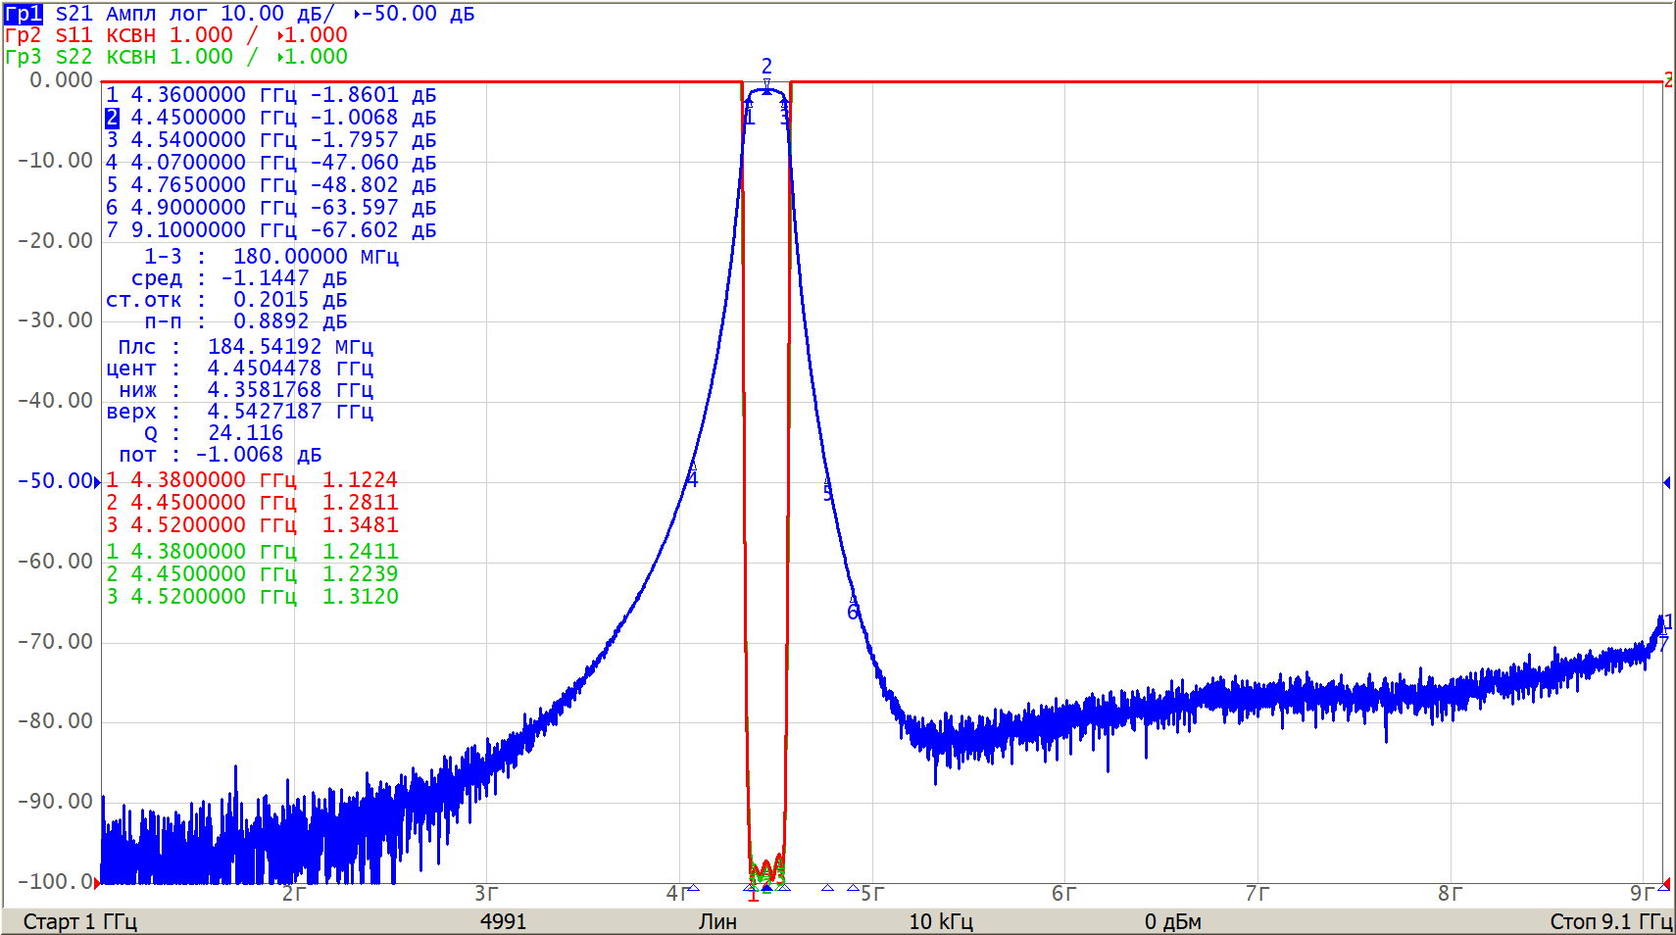Click the S21 measurement parameter label

(x=74, y=14)
